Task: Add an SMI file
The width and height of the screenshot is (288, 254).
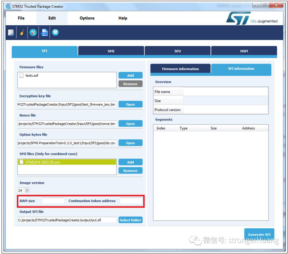Action: click(130, 162)
